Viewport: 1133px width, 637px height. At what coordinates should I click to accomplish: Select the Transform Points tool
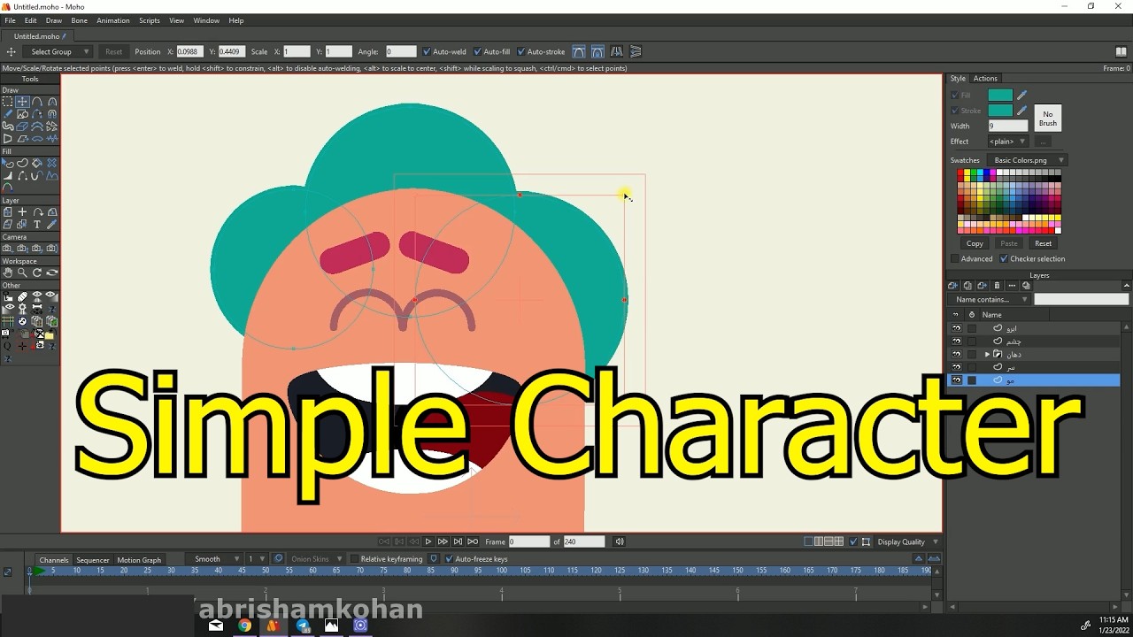(23, 101)
